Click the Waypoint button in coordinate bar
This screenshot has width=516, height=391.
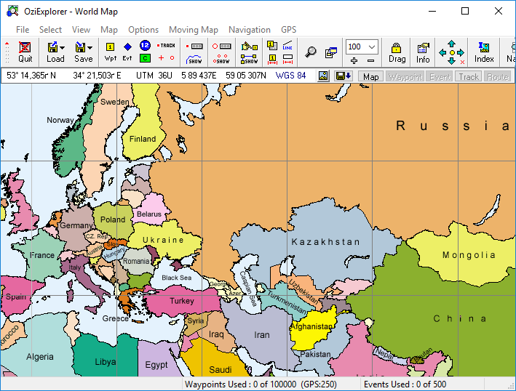pyautogui.click(x=405, y=76)
